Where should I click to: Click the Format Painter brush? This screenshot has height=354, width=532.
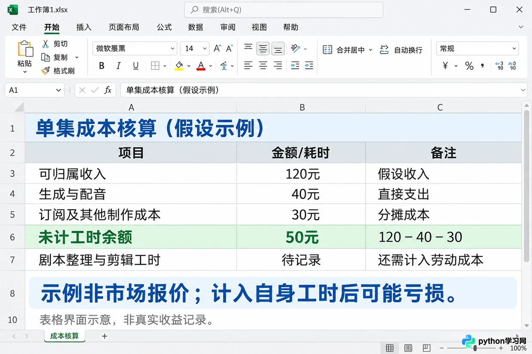click(x=46, y=71)
